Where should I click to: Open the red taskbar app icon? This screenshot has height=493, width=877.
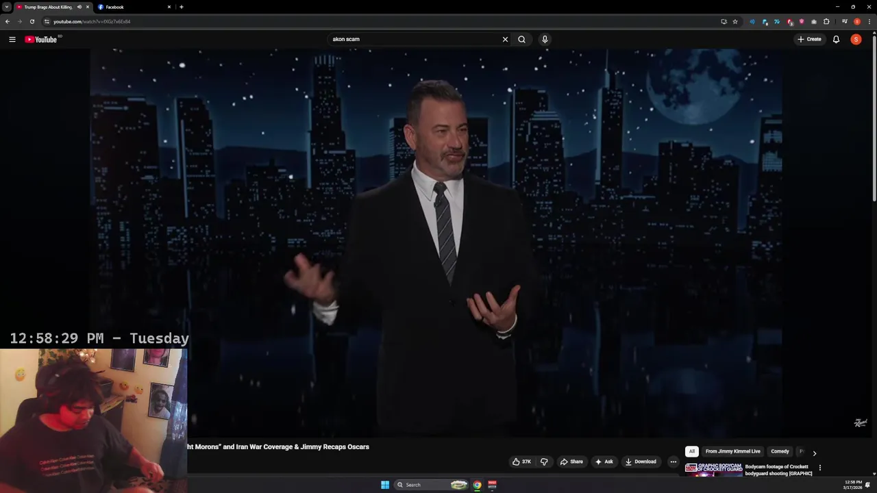492,485
